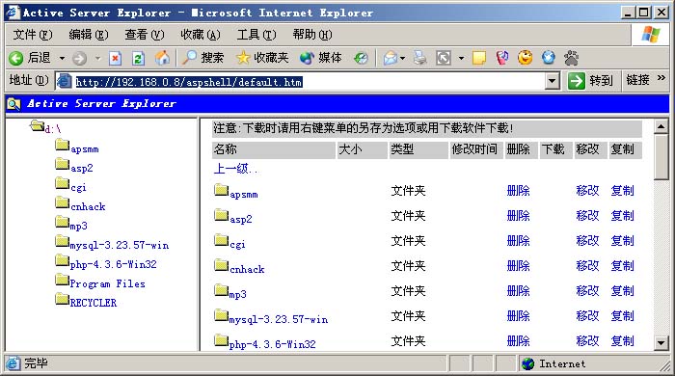The width and height of the screenshot is (675, 376).
Task: Expand the address bar URL dropdown
Action: point(552,81)
